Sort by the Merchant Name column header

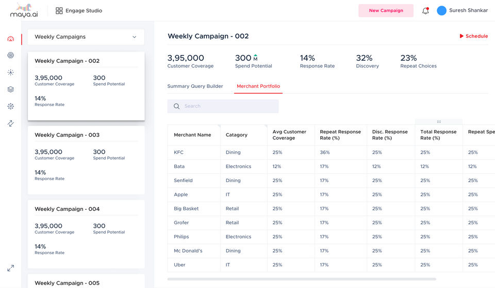coord(192,135)
